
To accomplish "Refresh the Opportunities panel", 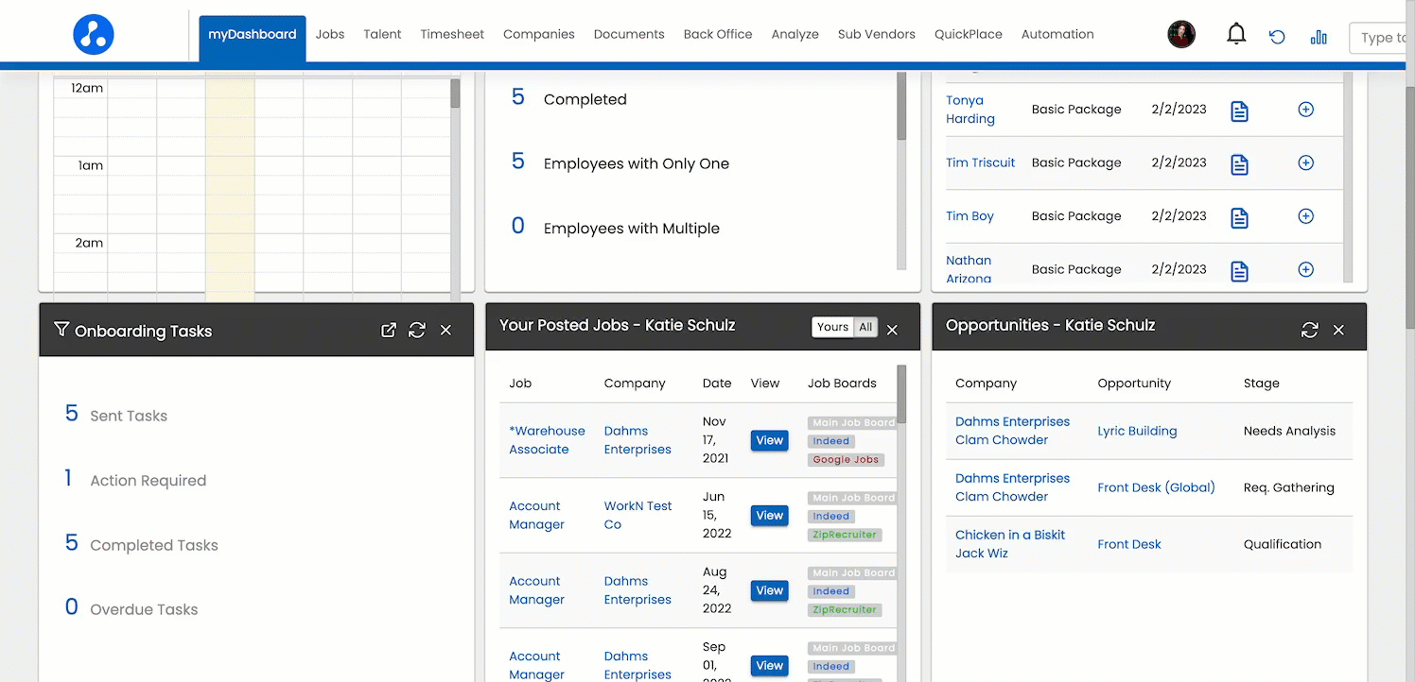I will click(x=1309, y=330).
